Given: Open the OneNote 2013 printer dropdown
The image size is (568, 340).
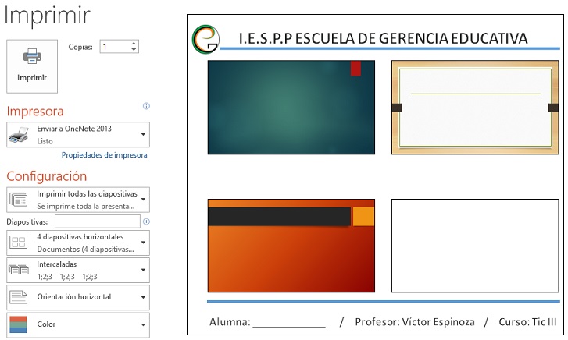Looking at the screenshot, I should point(143,135).
